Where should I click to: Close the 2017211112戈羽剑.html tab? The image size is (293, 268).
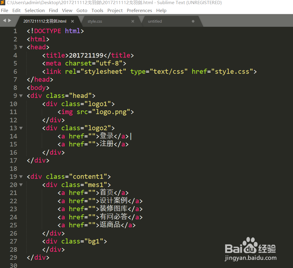[x=72, y=21]
